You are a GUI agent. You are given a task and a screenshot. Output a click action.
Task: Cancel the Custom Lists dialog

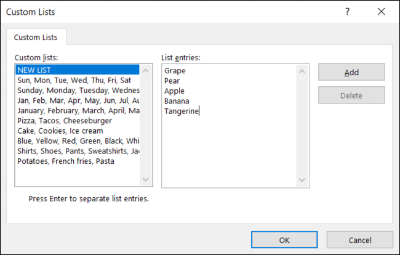(x=360, y=240)
